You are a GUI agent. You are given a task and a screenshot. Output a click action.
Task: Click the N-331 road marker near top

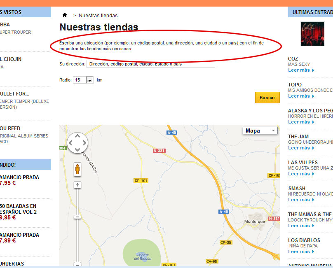[159, 151]
